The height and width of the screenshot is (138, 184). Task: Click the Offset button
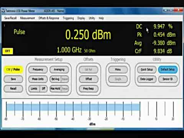click(x=89, y=79)
